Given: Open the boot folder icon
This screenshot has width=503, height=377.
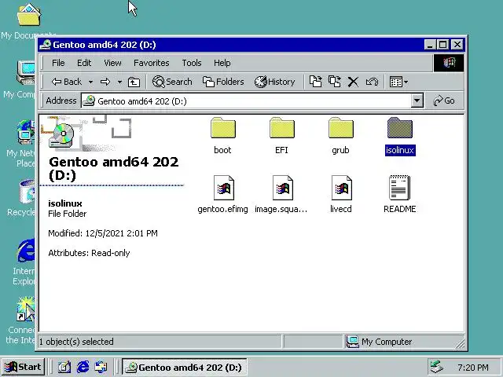Looking at the screenshot, I should click(223, 128).
